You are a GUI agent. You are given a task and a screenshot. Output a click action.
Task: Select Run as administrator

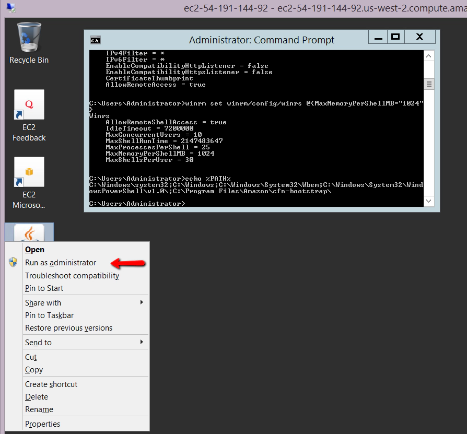click(60, 263)
